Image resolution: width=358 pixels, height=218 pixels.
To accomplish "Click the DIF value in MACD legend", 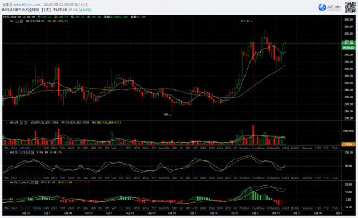I will pyautogui.click(x=48, y=182).
